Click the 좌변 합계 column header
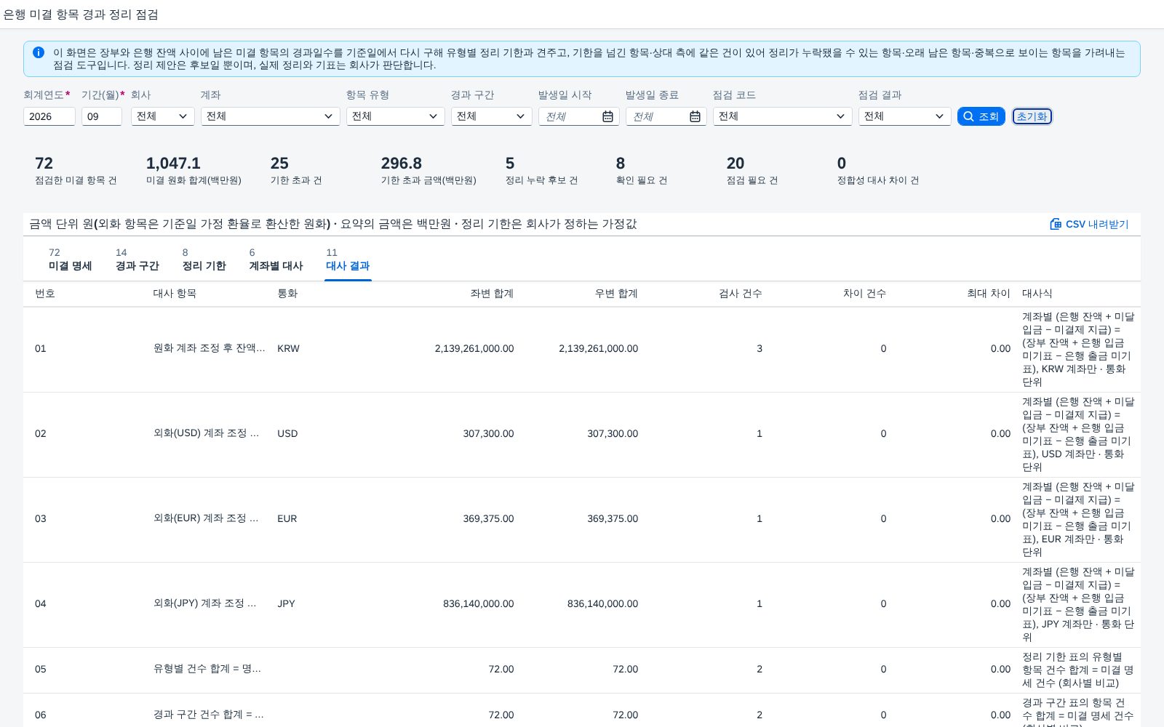Viewport: 1164px width, 727px height. (492, 294)
